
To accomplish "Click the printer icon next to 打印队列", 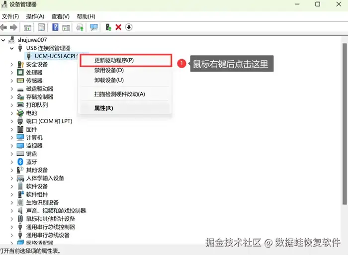I will pos(20,105).
